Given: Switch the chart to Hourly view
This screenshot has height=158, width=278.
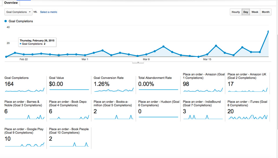Looking at the screenshot, I should (x=236, y=12).
